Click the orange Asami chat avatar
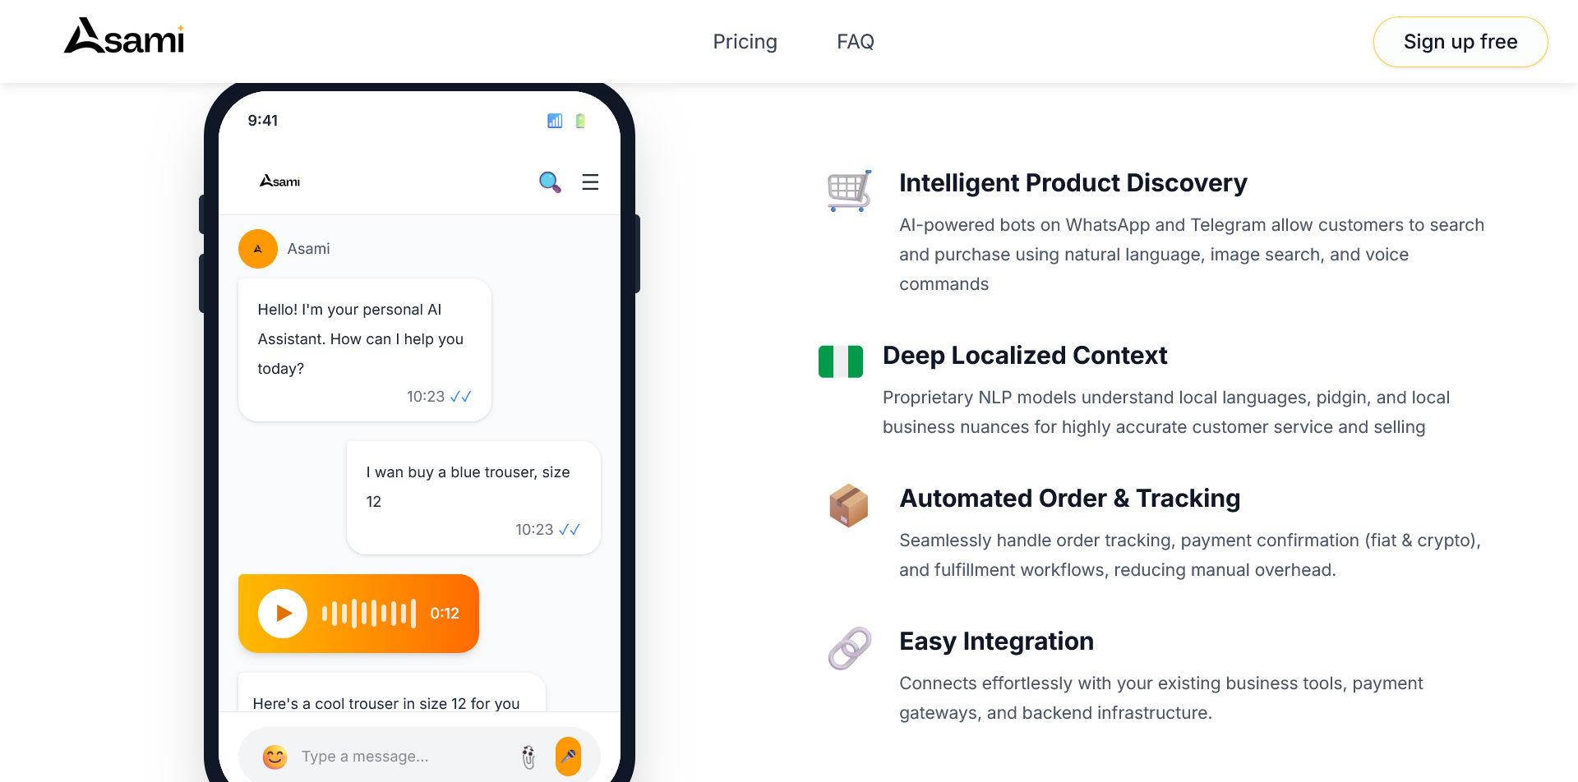1578x782 pixels. point(258,249)
